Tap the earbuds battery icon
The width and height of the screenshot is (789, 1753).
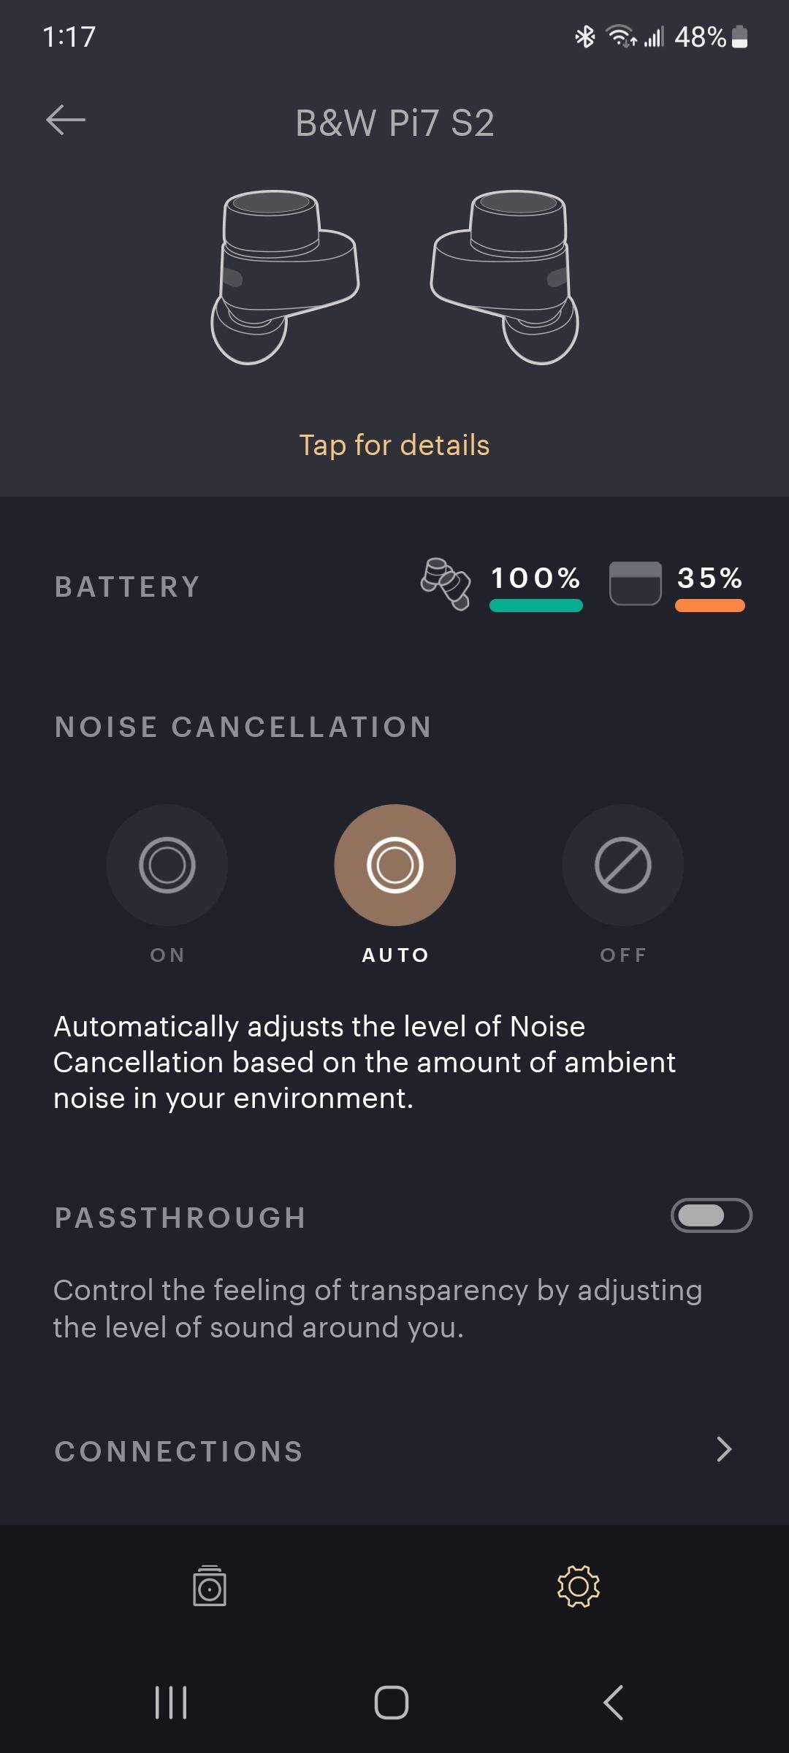point(445,584)
